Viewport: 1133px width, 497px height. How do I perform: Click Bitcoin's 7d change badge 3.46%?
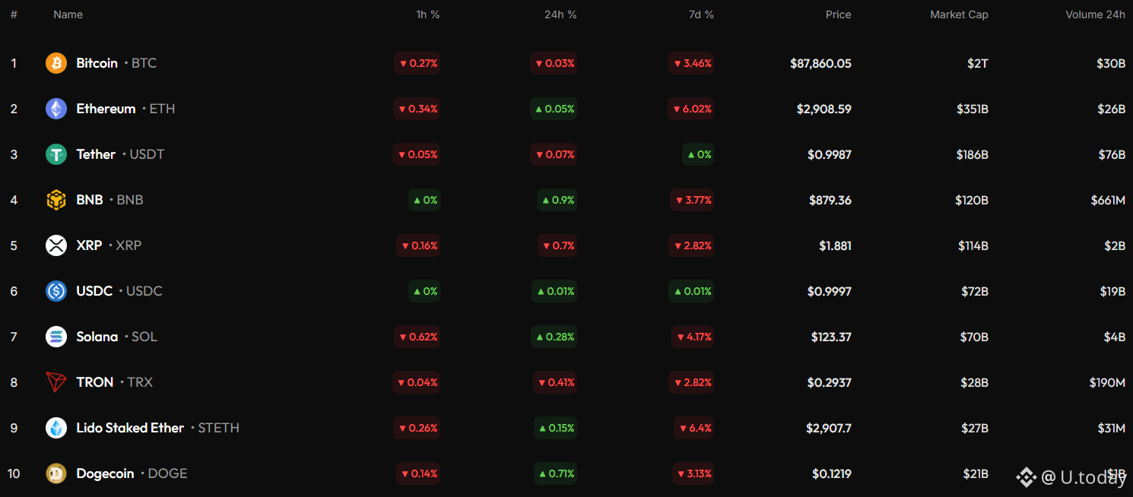(x=691, y=63)
